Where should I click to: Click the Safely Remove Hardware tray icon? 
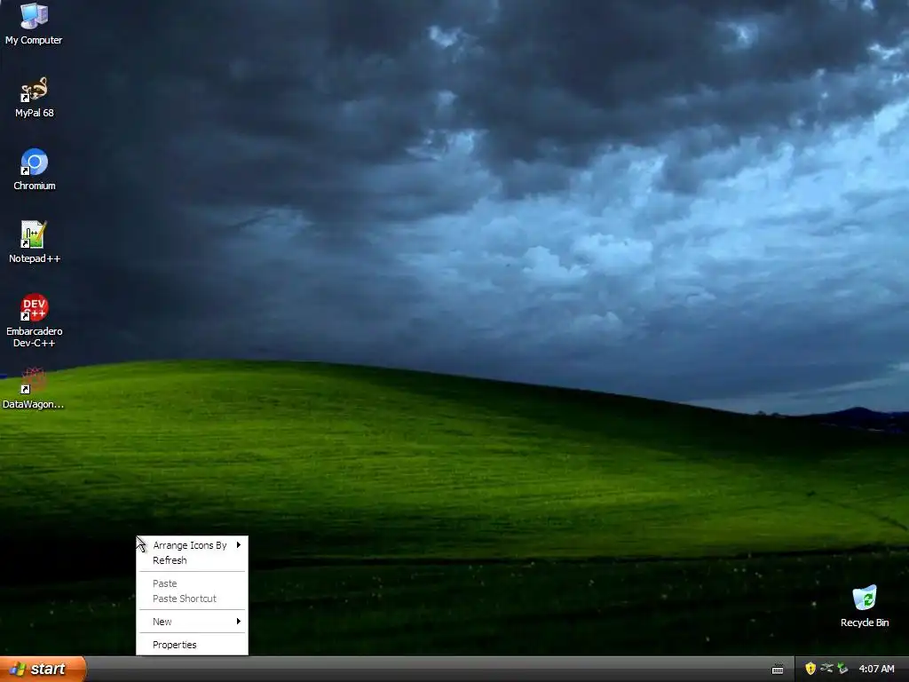pos(842,669)
